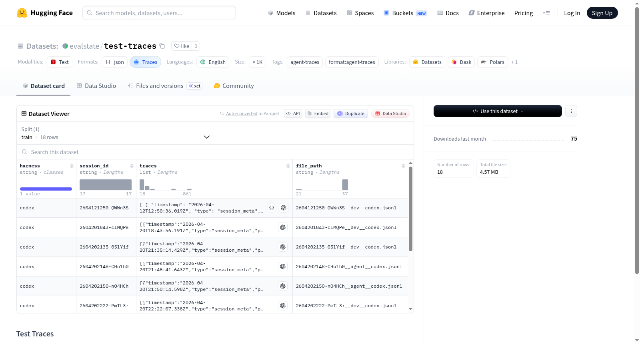Click the session_id lengths histogram bar

click(106, 185)
